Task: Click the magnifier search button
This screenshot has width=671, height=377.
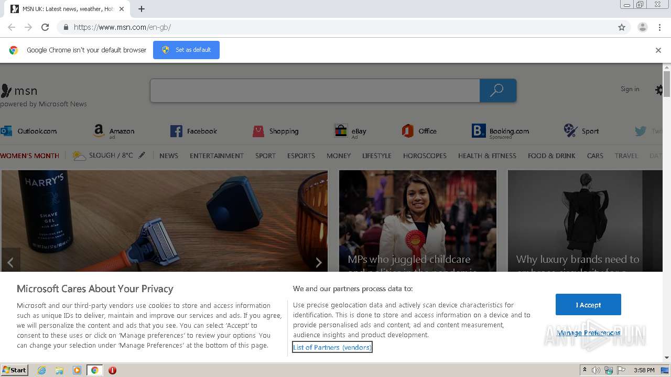Action: [497, 91]
